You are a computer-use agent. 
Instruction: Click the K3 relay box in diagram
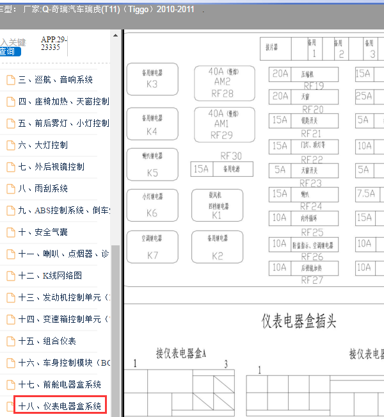pyautogui.click(x=152, y=79)
